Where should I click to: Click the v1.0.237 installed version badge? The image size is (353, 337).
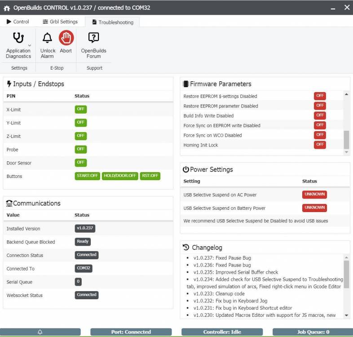(x=85, y=228)
